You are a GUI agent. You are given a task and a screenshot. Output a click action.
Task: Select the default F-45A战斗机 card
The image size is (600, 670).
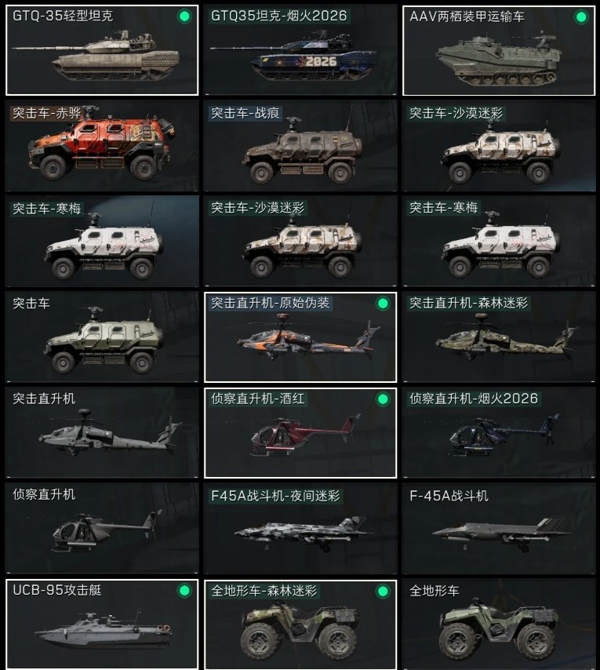[x=499, y=529]
